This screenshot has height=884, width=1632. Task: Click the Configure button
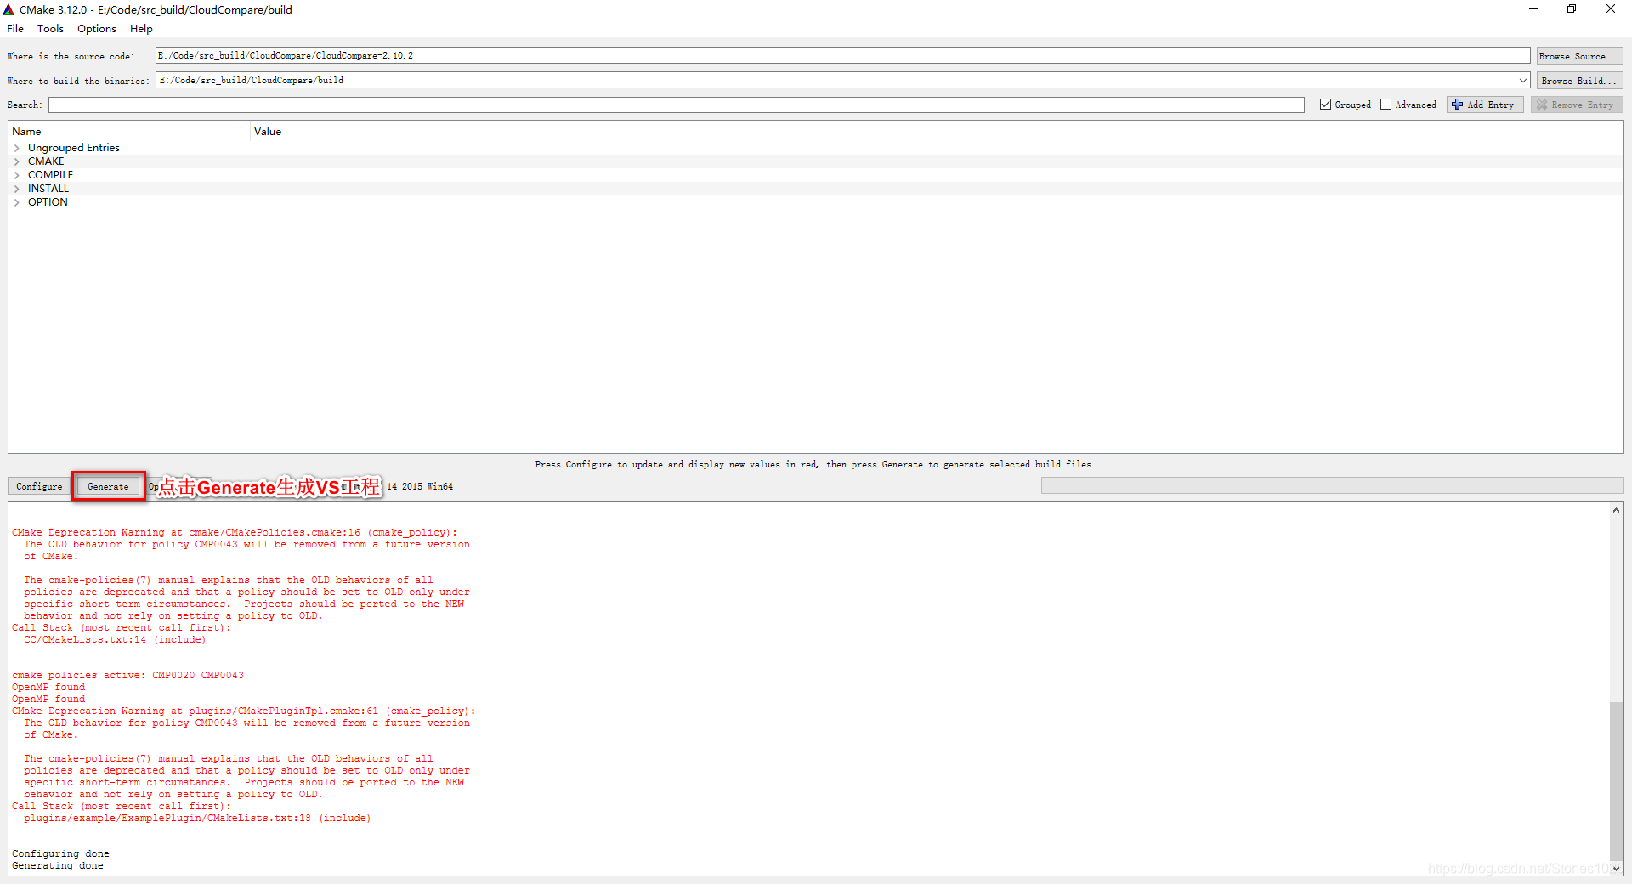(x=39, y=486)
